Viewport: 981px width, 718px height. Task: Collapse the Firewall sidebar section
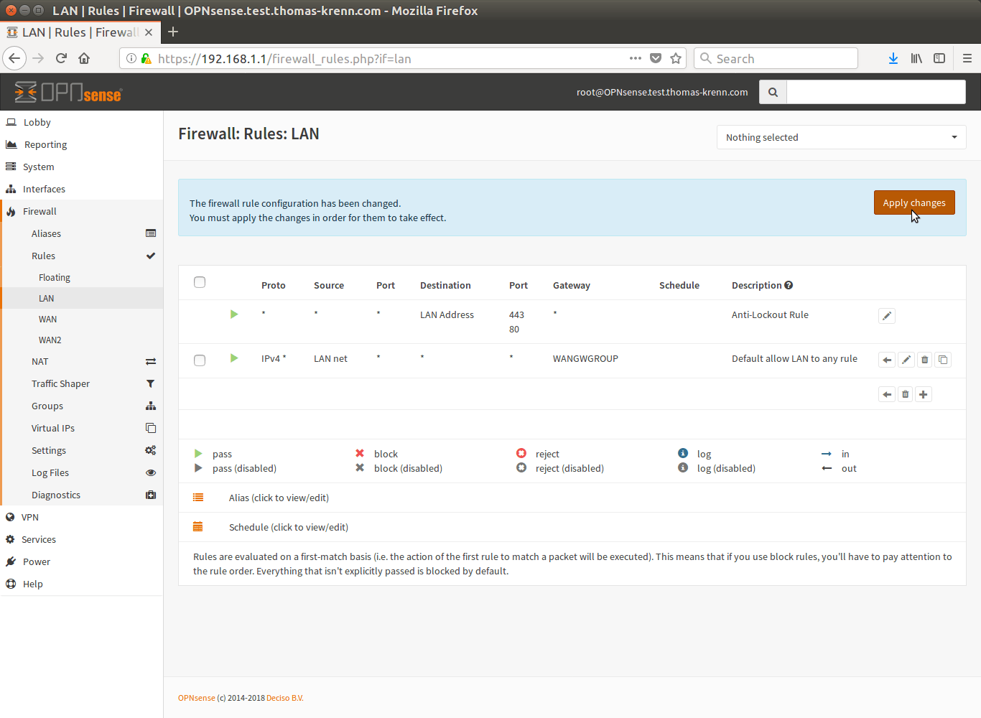tap(39, 211)
